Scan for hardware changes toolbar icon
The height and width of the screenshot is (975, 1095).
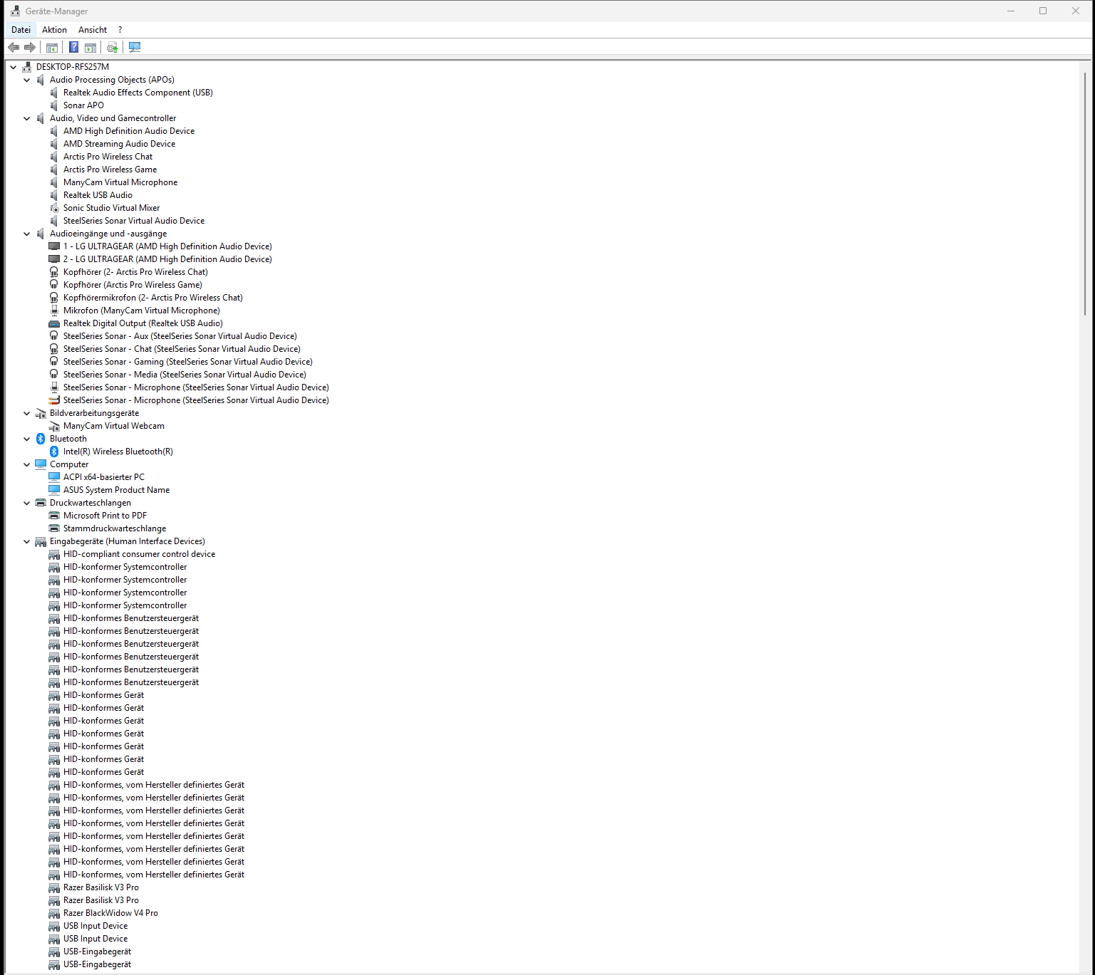135,47
